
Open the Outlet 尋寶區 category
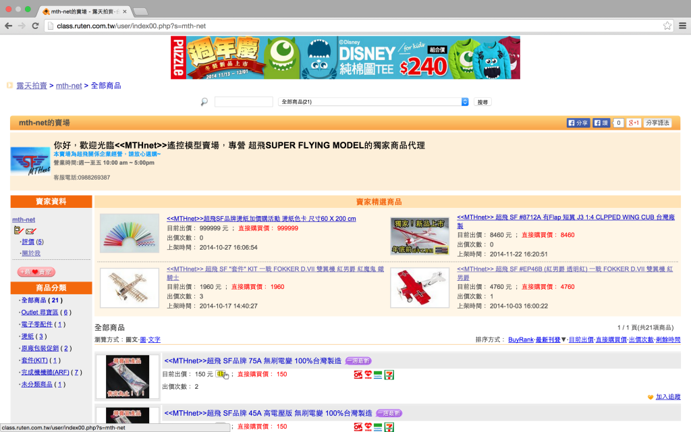[40, 313]
